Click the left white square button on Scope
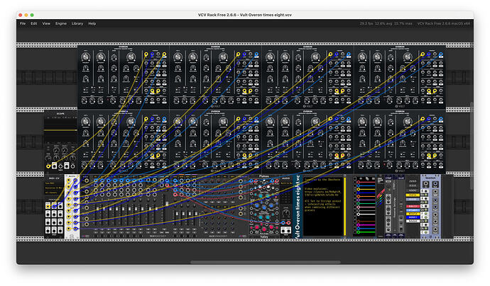 pyautogui.click(x=55, y=166)
